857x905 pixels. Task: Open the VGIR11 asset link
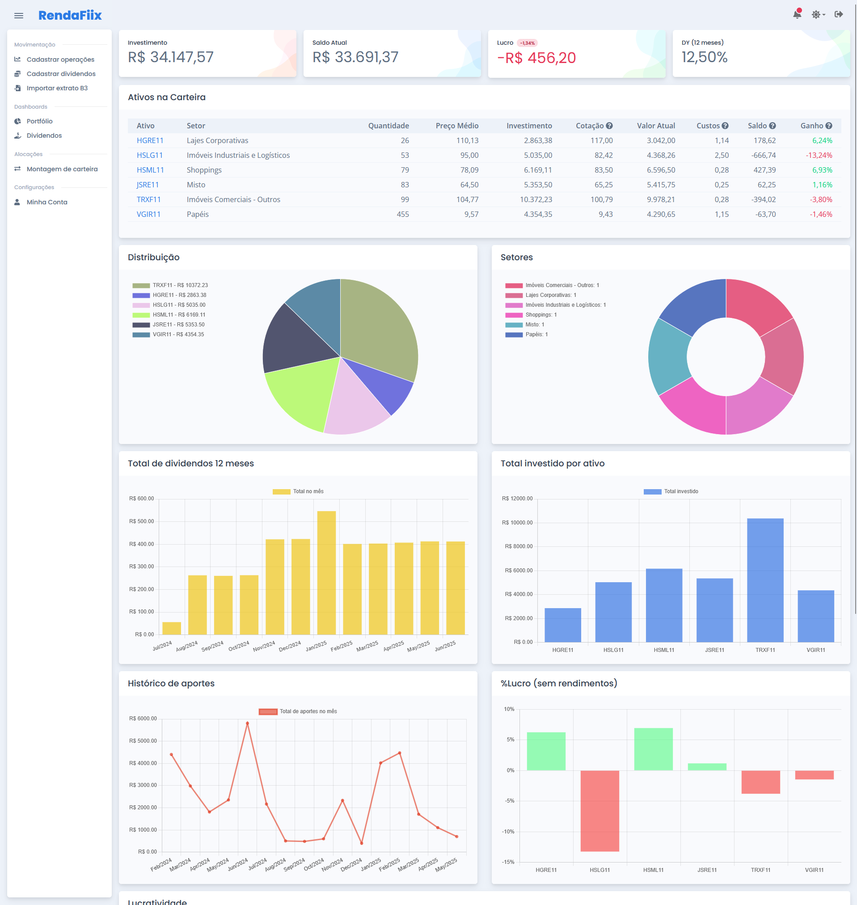[x=148, y=214]
